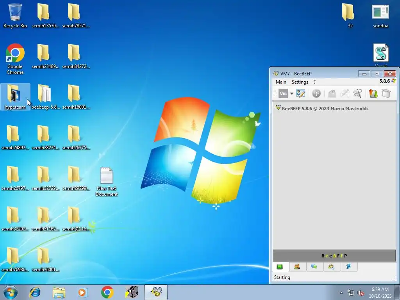400x300 pixels.
Task: Open the Windows Start menu orb
Action: (x=10, y=292)
